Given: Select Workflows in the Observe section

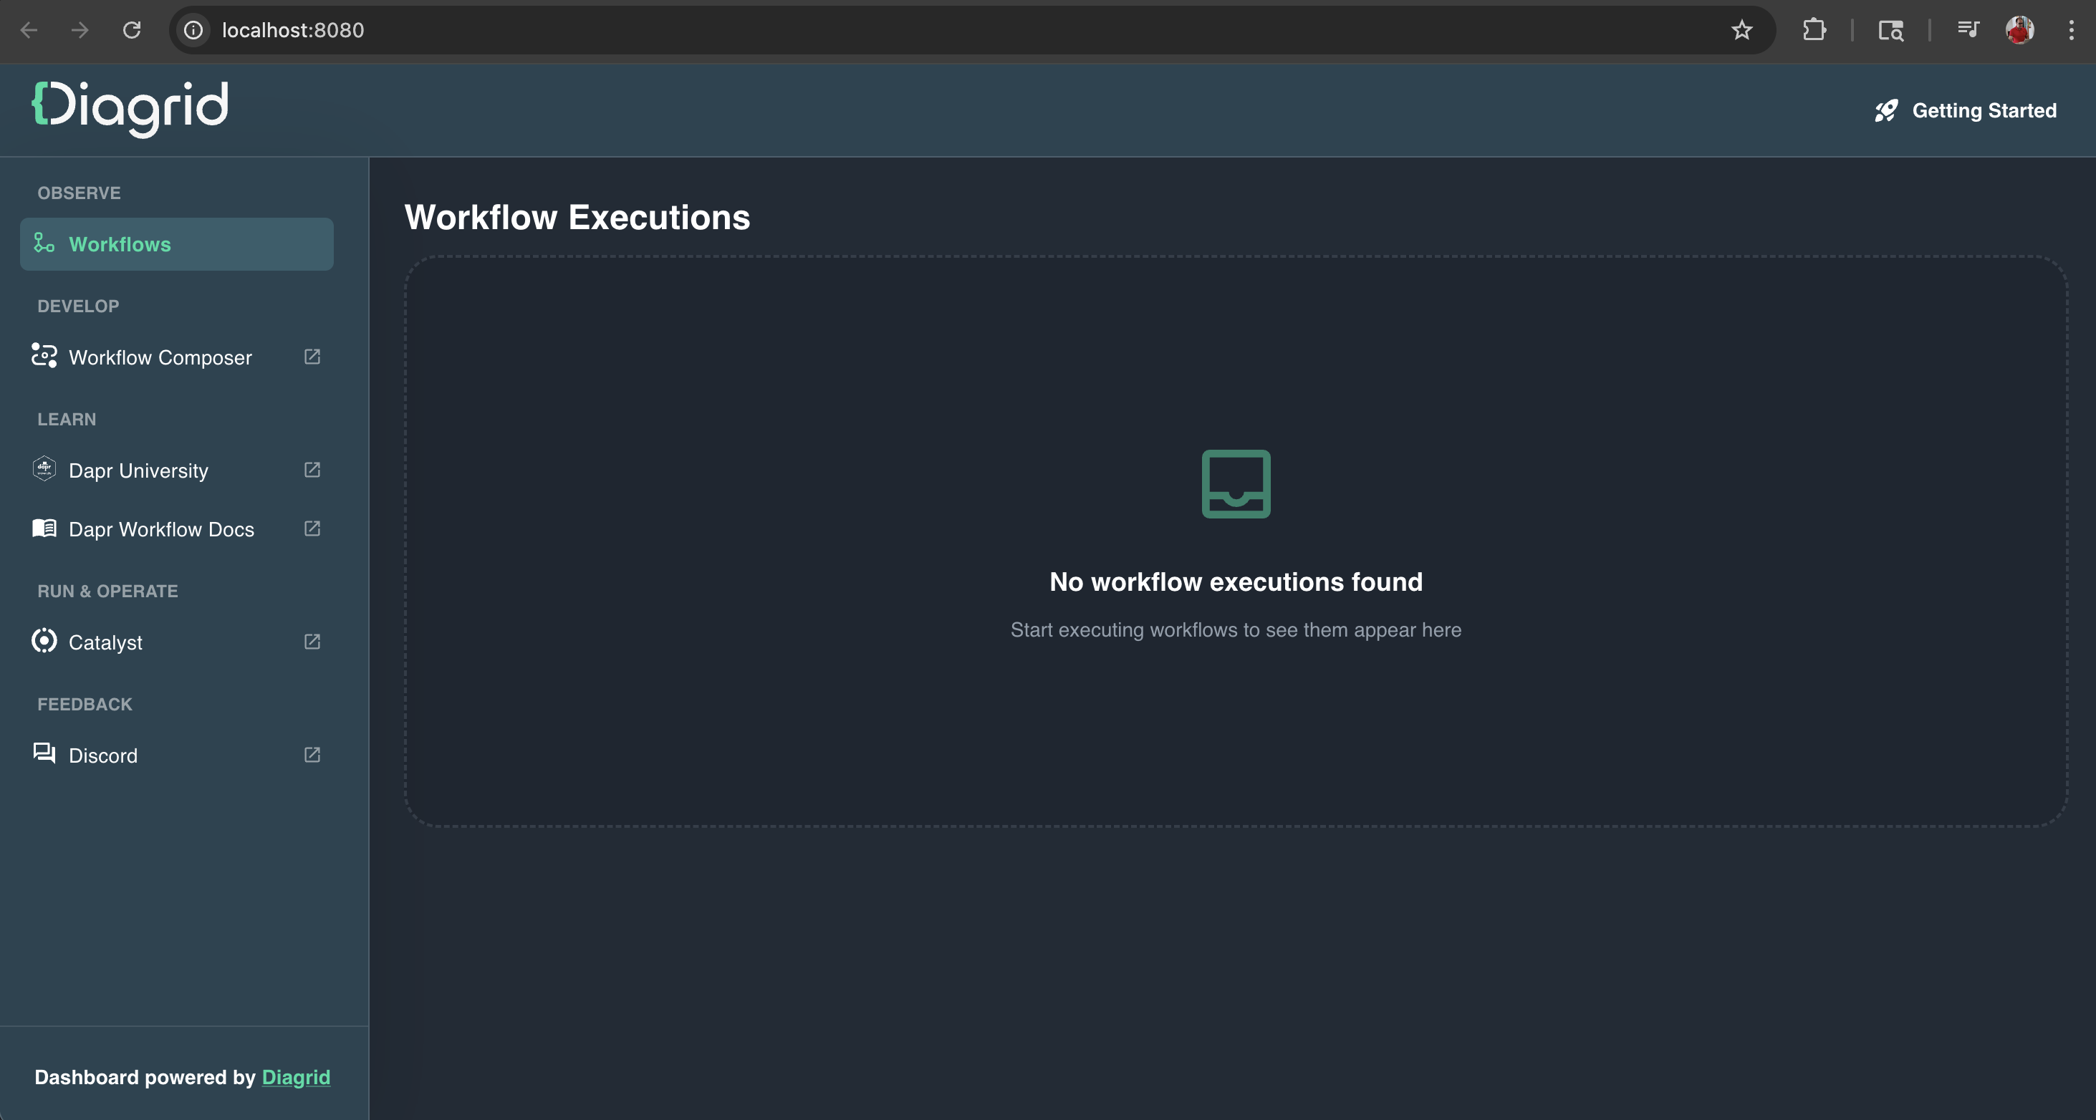Looking at the screenshot, I should 120,244.
